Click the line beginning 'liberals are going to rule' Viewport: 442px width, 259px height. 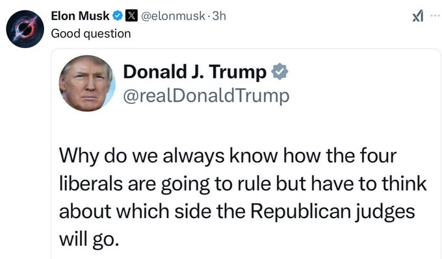point(242,184)
